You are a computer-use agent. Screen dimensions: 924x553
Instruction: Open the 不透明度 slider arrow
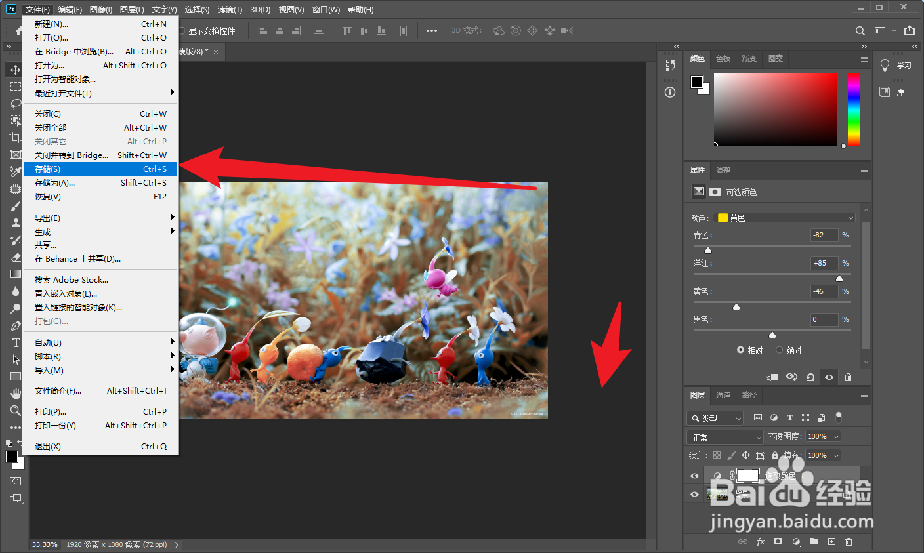[x=836, y=437]
